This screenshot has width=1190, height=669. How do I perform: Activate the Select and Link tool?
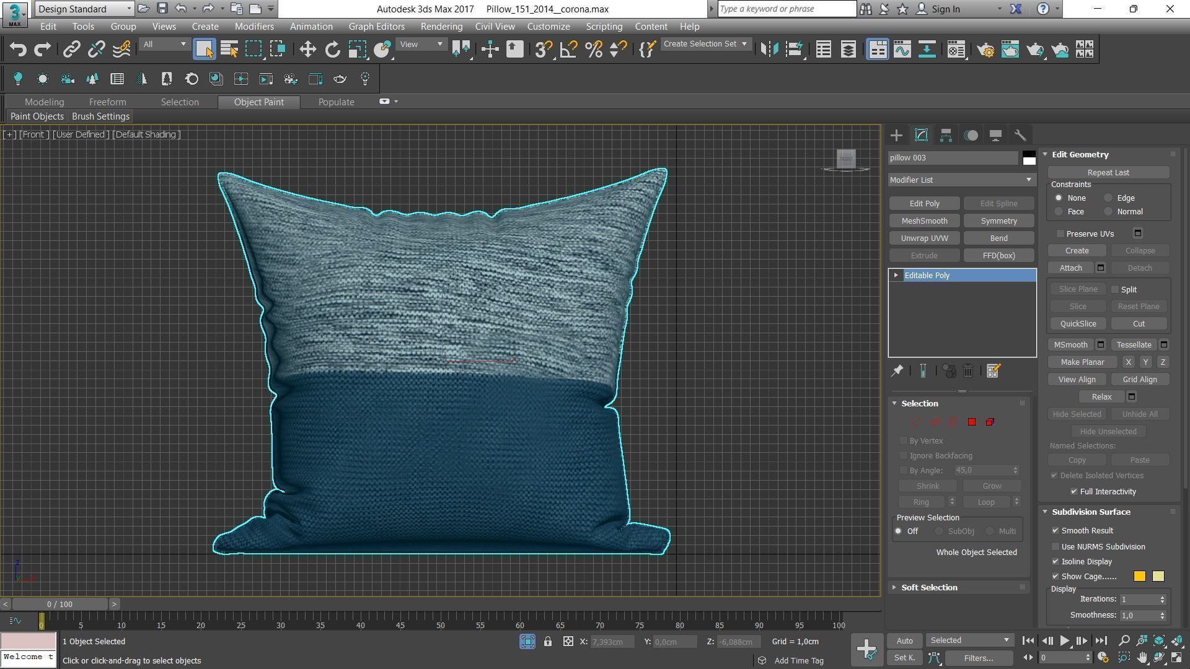click(x=72, y=50)
